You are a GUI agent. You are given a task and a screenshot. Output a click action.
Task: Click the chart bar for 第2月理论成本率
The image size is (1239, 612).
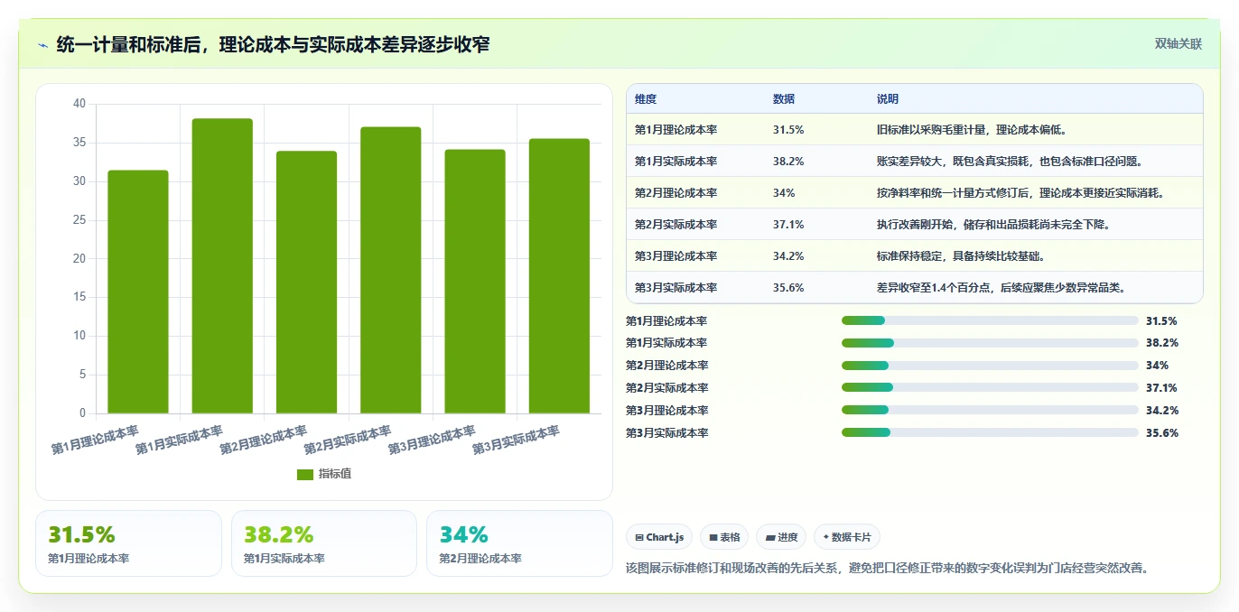[x=306, y=283]
